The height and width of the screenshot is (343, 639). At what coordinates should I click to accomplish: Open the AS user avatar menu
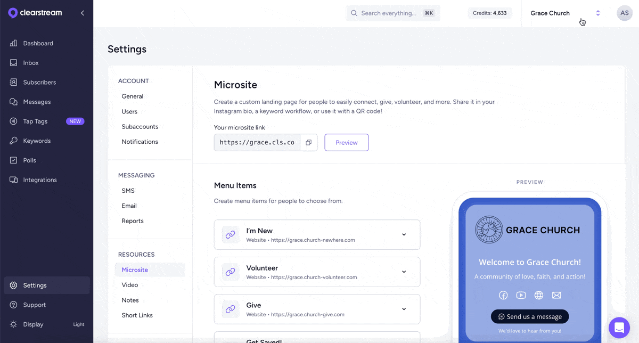pyautogui.click(x=624, y=13)
